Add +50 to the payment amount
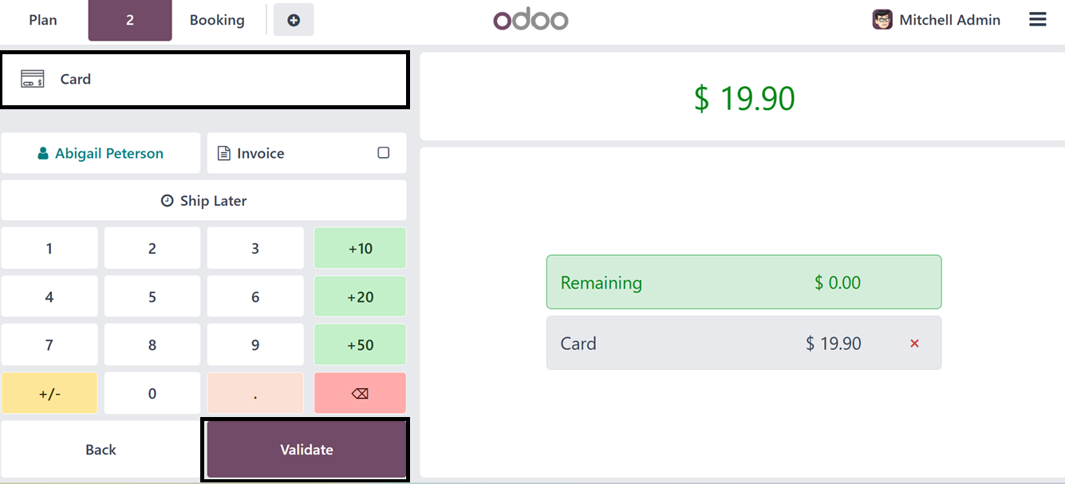 point(360,345)
